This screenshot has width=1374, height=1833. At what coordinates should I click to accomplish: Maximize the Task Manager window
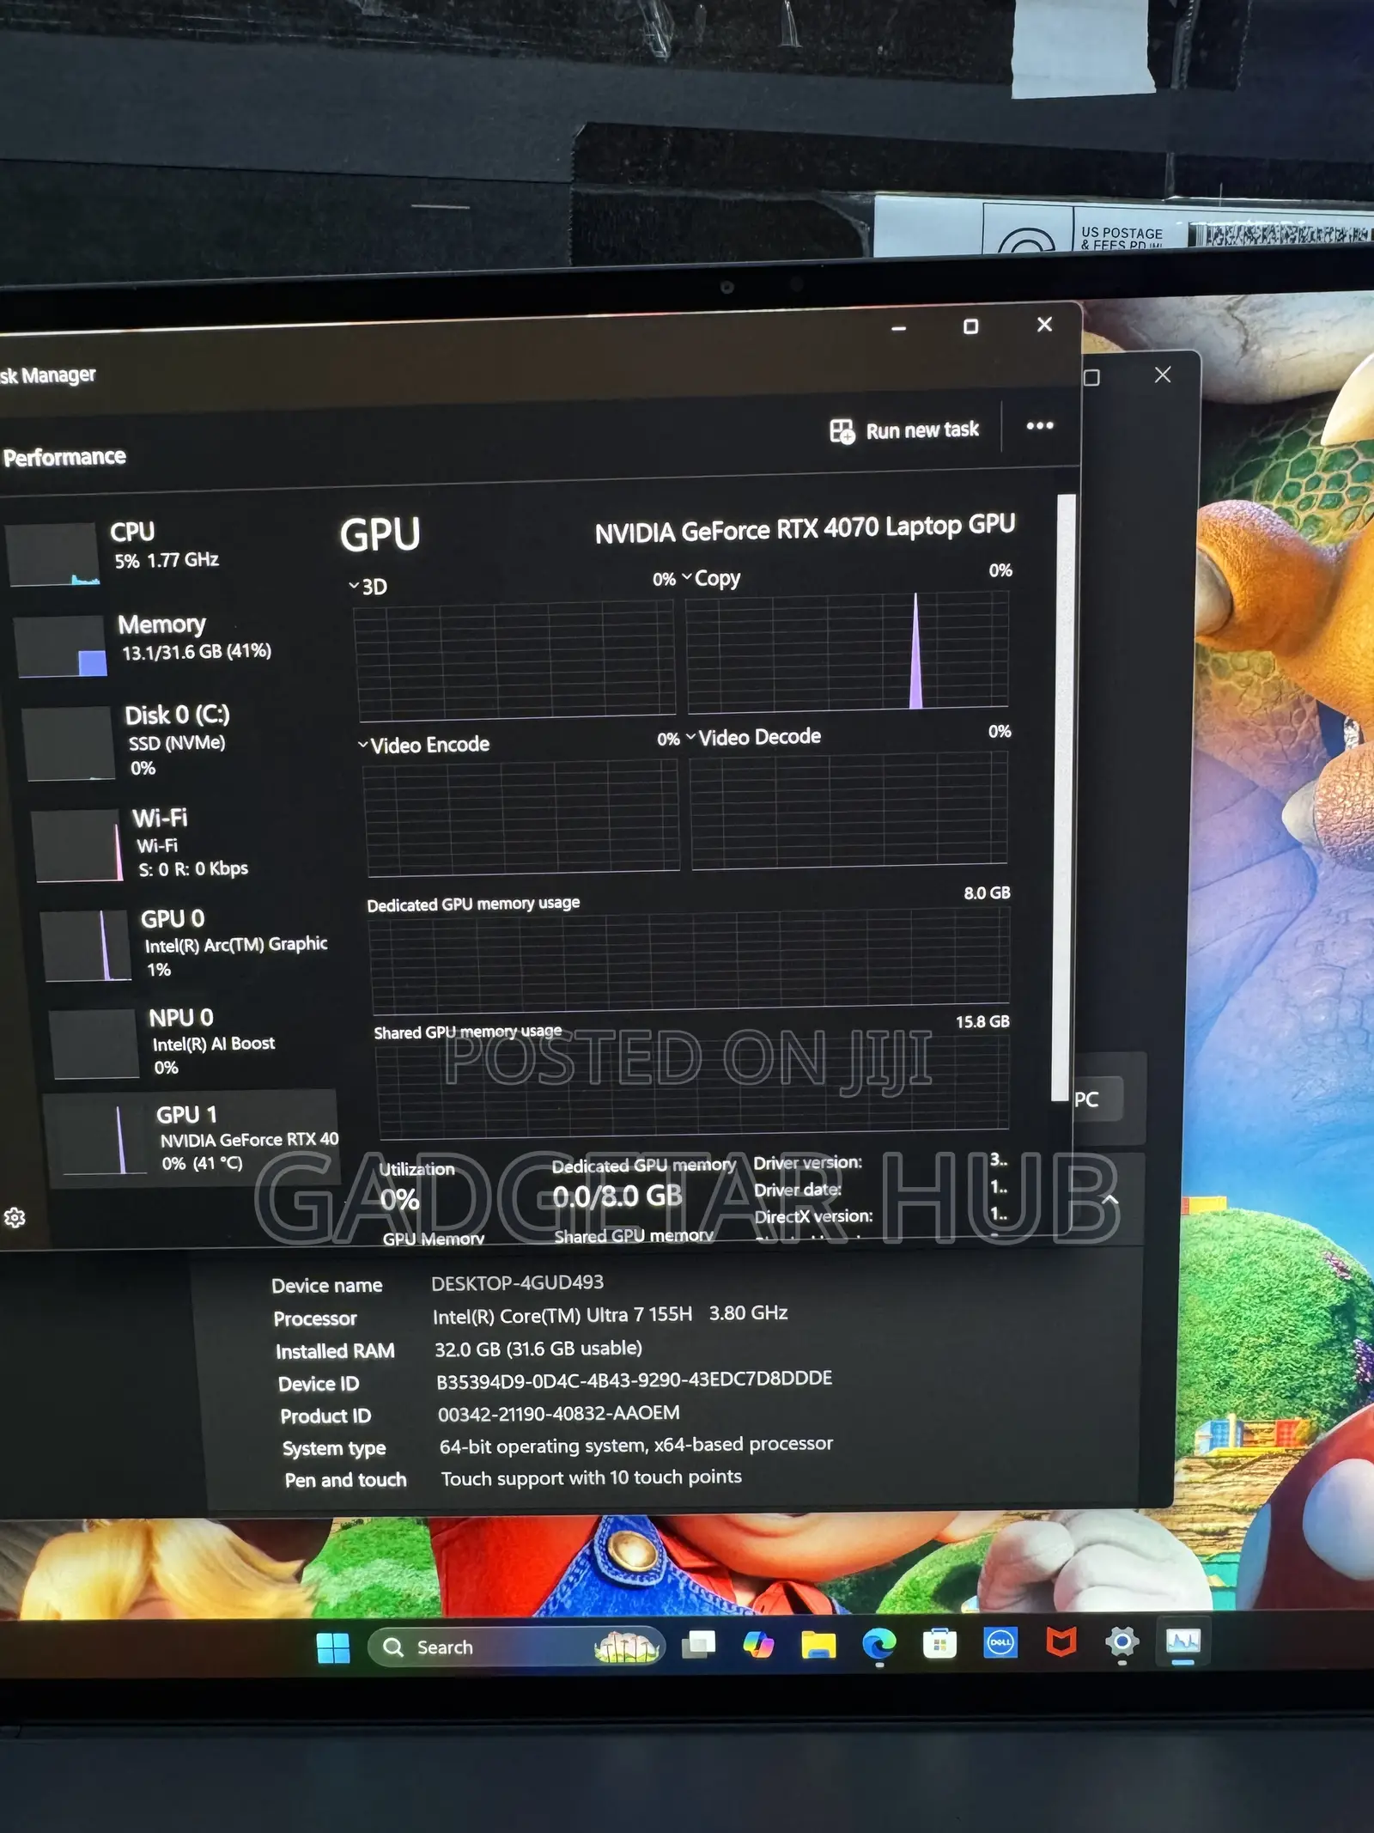click(x=970, y=326)
